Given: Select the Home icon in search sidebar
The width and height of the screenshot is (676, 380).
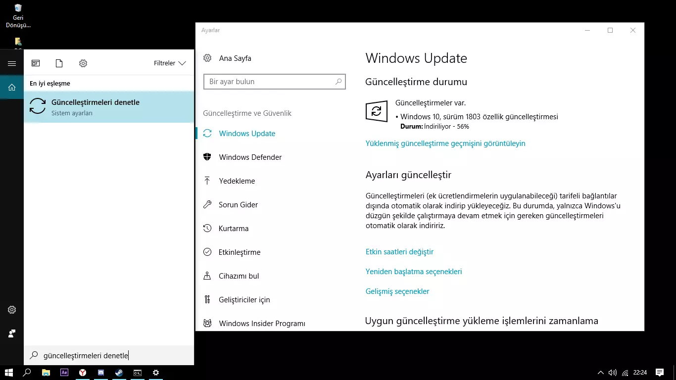Looking at the screenshot, I should 12,87.
